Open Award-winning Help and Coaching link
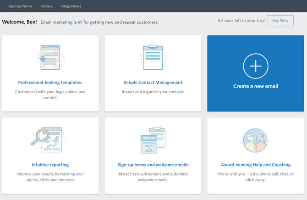This screenshot has height=200, width=307. point(256,165)
